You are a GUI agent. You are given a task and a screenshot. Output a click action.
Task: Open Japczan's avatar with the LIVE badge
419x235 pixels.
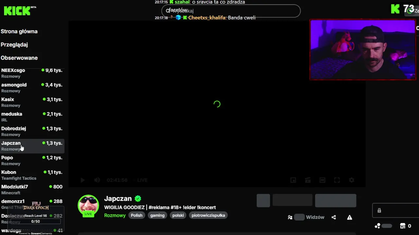point(88,206)
